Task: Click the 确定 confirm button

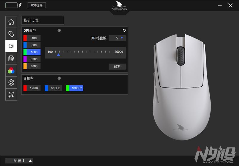Action: click(117, 67)
